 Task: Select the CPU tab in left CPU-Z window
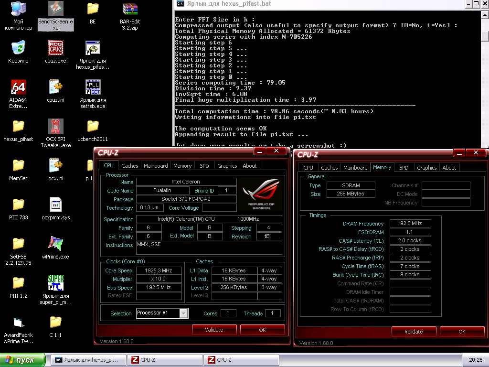(x=108, y=165)
